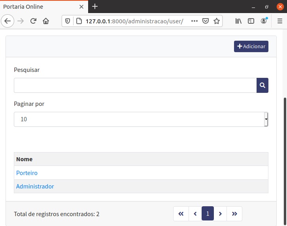Jump to first page of results
Viewport: 287px width, 226px height.
point(181,214)
